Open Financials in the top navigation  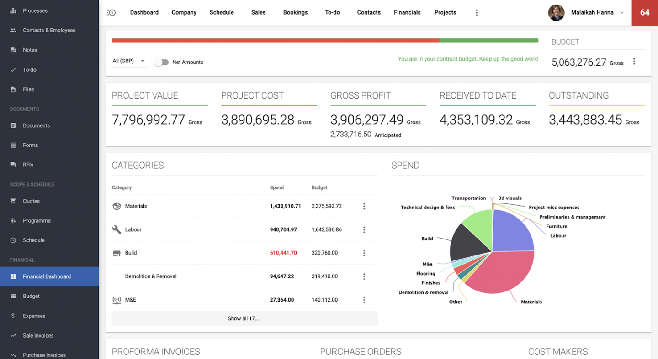pyautogui.click(x=407, y=13)
